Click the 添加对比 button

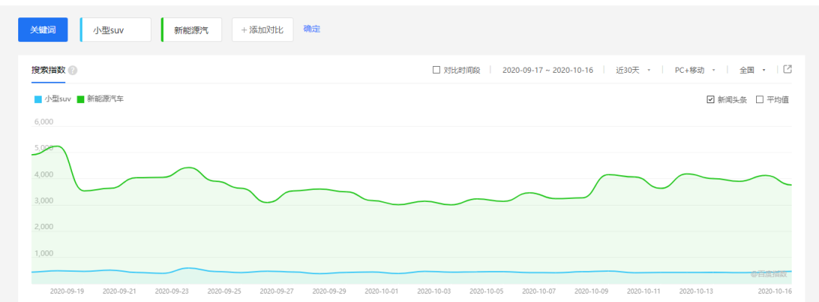[262, 30]
